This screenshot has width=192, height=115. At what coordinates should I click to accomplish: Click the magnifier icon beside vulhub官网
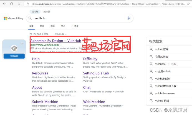pyautogui.click(x=151, y=49)
